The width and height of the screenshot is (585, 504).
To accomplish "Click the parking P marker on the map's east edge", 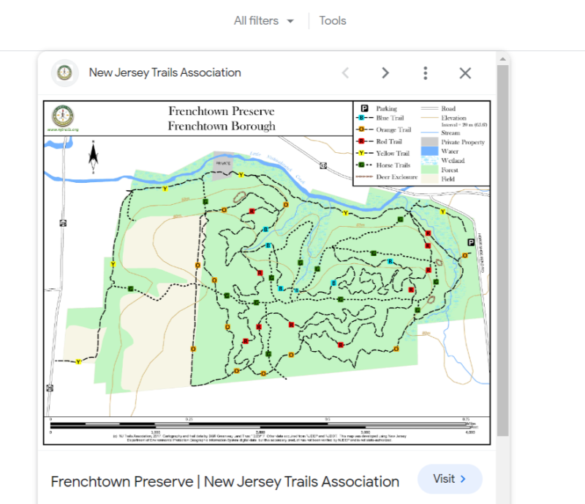I will tap(470, 244).
